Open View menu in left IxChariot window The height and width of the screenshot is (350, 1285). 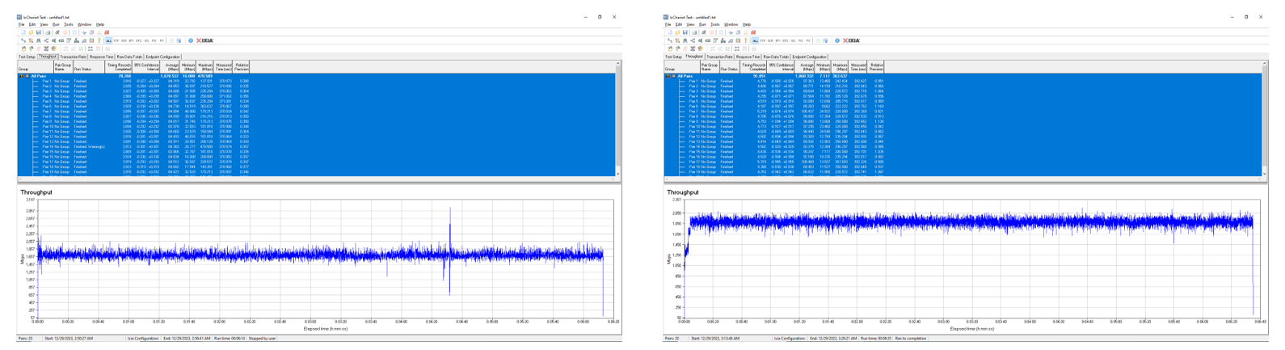[x=44, y=24]
